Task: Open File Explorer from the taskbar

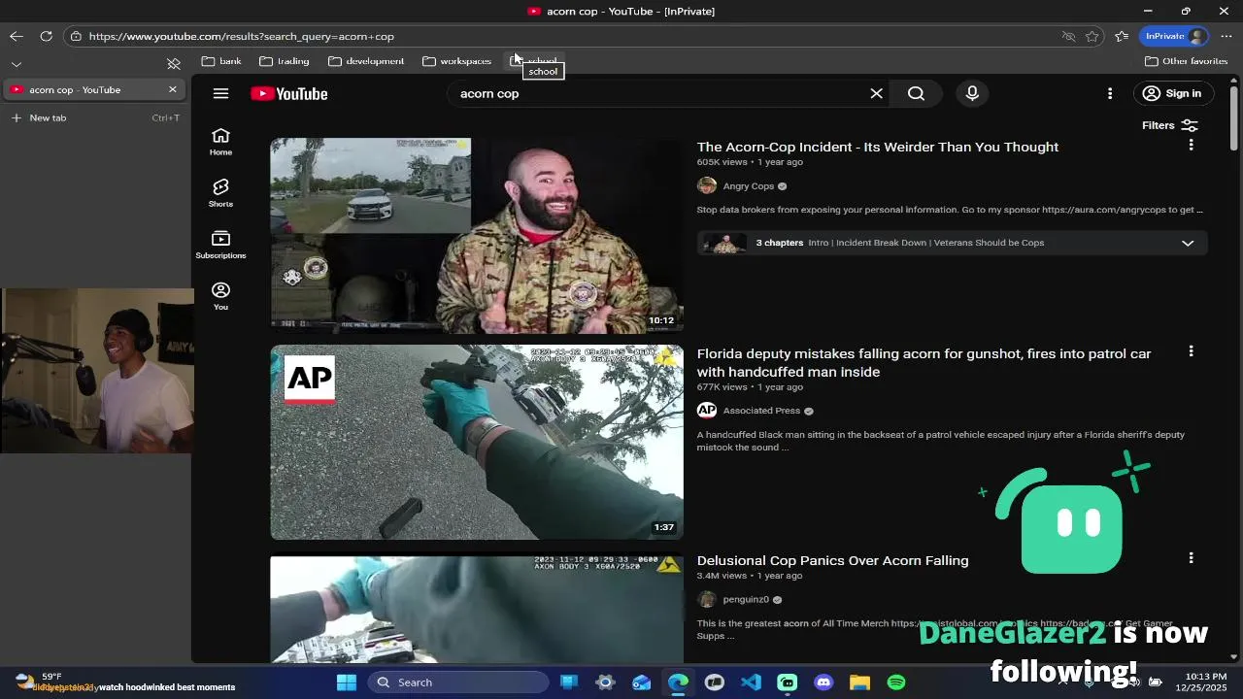Action: coord(860,682)
